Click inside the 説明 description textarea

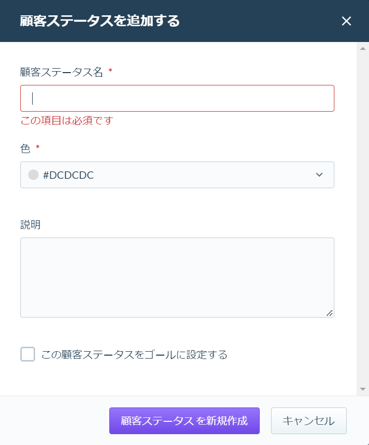(x=177, y=278)
